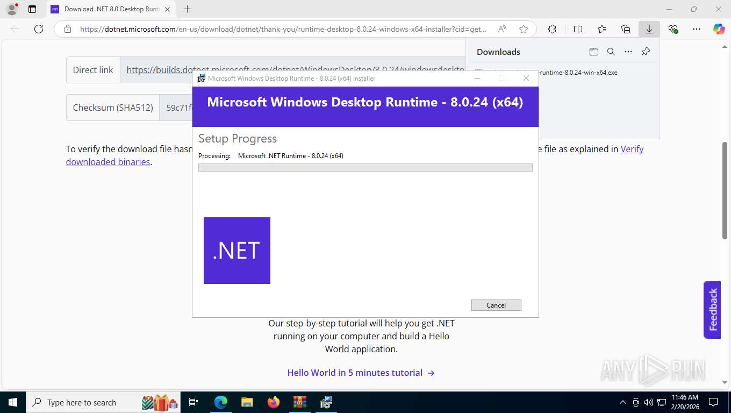
Task: Open installer taskbar icon
Action: coord(326,402)
